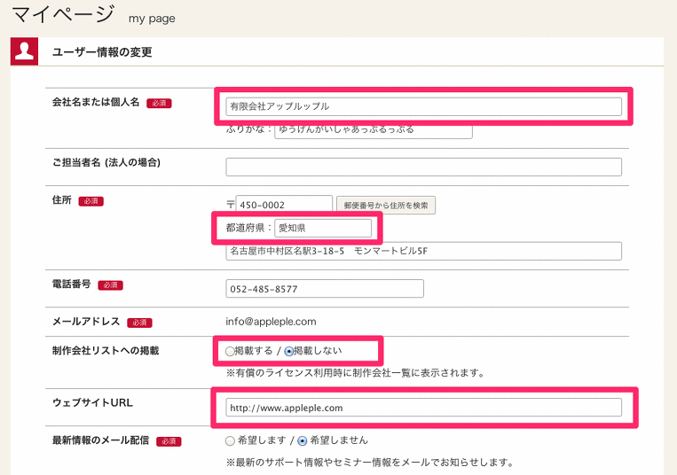This screenshot has width=677, height=475.
Task: Click the 必須 badge next to 会社名または個人名
Action: [159, 104]
